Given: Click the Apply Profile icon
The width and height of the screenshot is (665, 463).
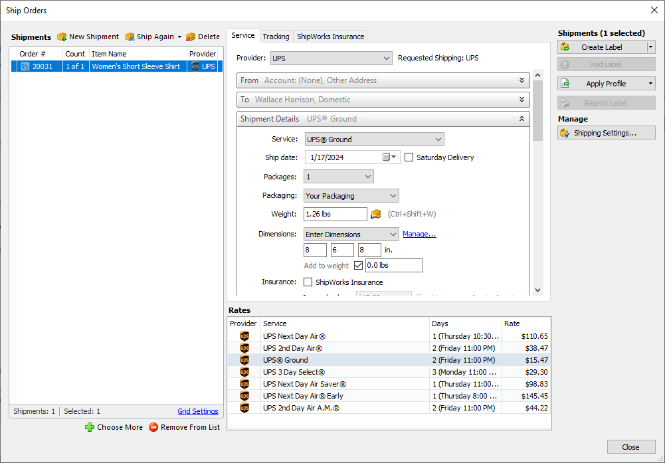Looking at the screenshot, I should pos(565,84).
